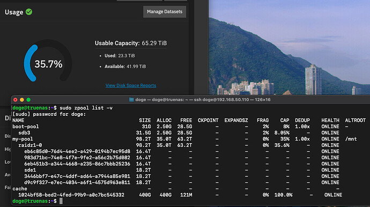370x207 pixels.
Task: Click the 35.7% usage gauge
Action: click(48, 64)
